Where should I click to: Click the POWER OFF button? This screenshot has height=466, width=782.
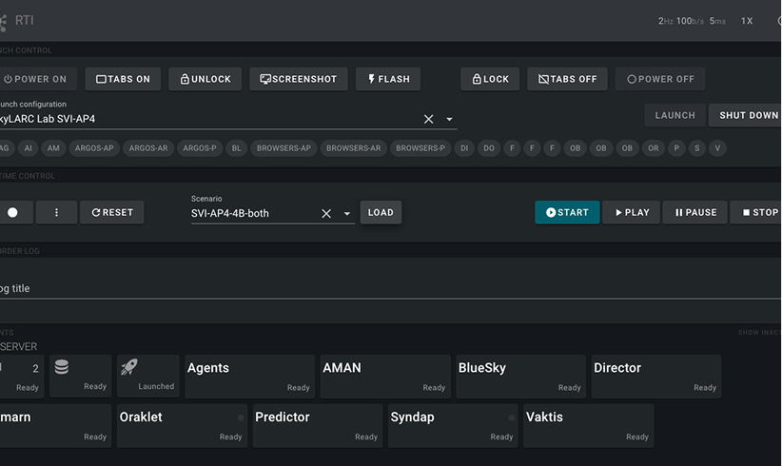pyautogui.click(x=660, y=79)
